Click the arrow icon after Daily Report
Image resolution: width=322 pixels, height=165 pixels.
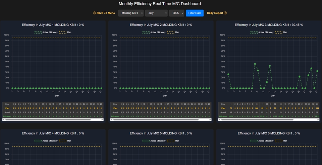(225, 13)
